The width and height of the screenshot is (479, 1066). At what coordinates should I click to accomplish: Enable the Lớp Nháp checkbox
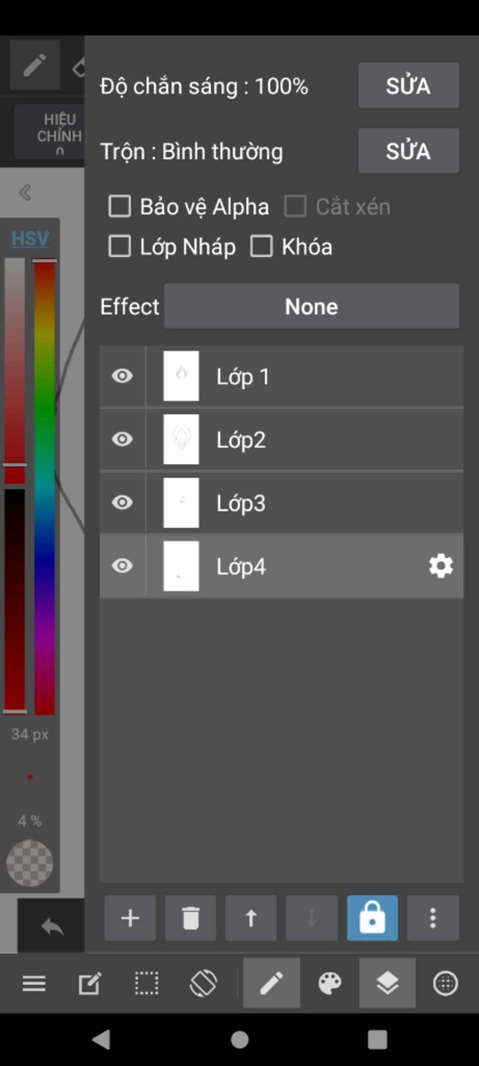pyautogui.click(x=119, y=246)
